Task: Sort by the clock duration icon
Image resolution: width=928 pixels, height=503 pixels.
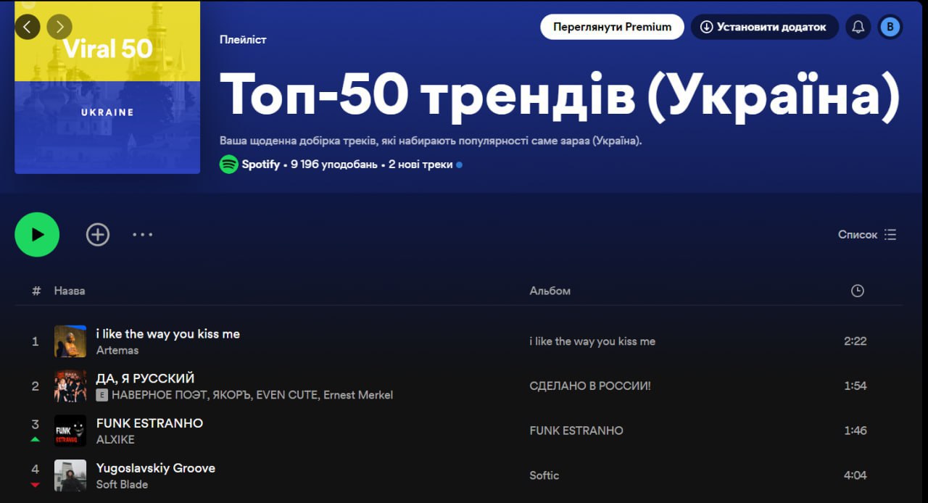Action: pyautogui.click(x=857, y=291)
